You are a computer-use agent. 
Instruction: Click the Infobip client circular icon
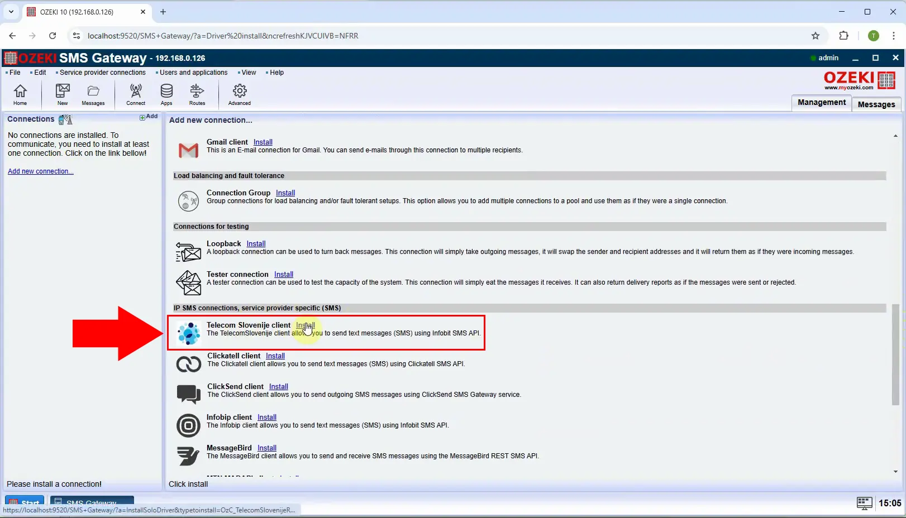pyautogui.click(x=188, y=425)
